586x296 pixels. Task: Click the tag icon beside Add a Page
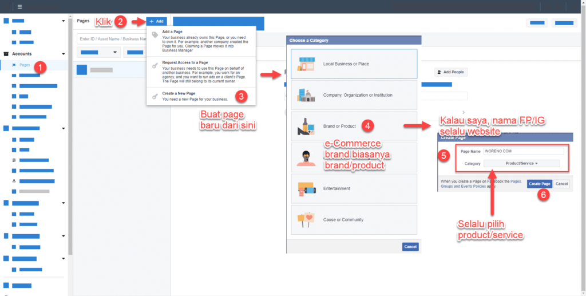click(155, 35)
